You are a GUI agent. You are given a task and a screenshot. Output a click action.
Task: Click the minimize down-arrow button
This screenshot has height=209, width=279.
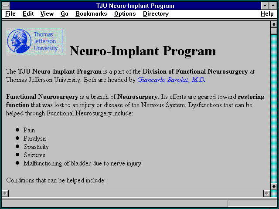coord(265,6)
